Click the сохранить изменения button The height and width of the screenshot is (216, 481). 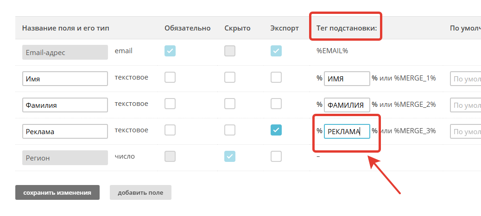coord(57,192)
